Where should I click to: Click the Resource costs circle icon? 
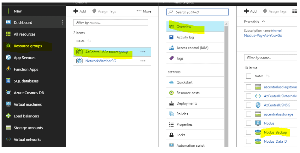pyautogui.click(x=171, y=93)
